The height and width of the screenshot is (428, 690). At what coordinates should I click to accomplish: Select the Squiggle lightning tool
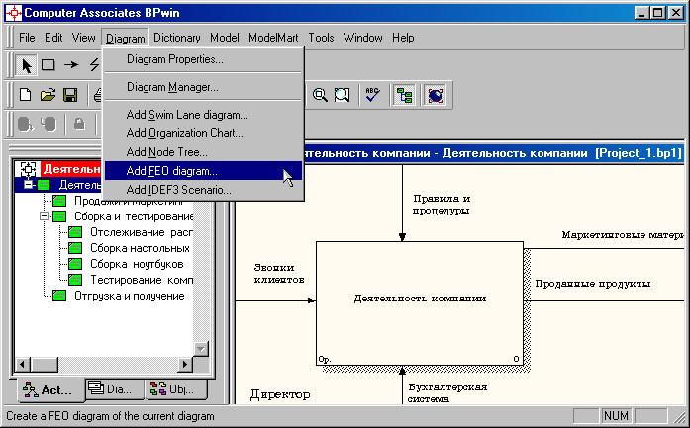94,65
